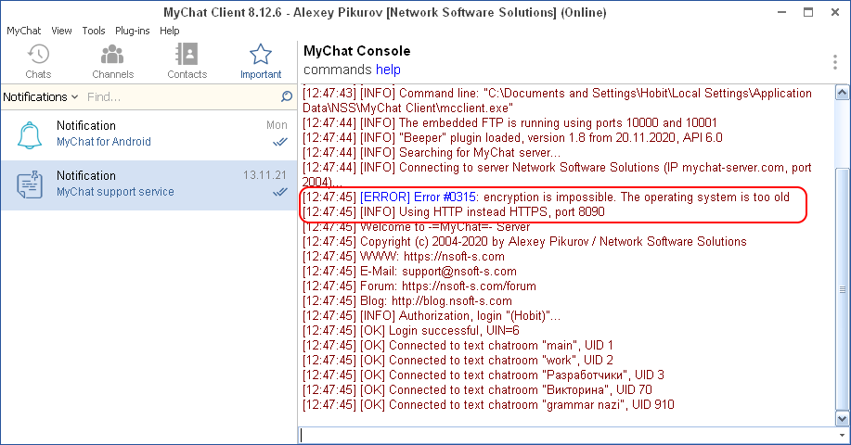Screen dimensions: 851x445
Task: Switch to the Channels tab
Action: [112, 56]
